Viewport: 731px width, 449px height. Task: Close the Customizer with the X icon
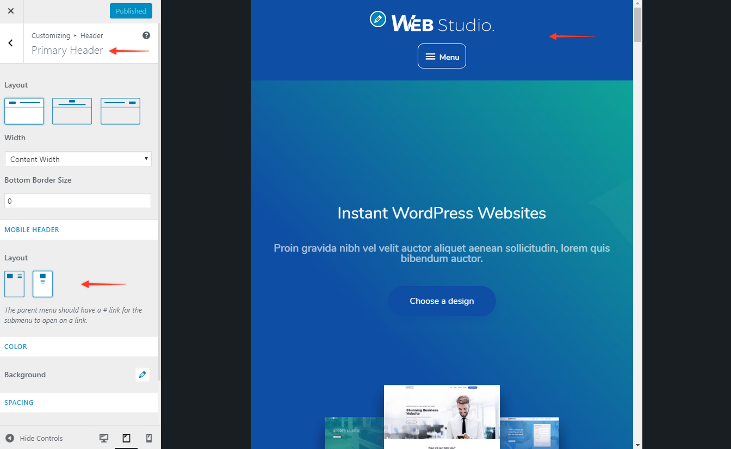[x=11, y=11]
